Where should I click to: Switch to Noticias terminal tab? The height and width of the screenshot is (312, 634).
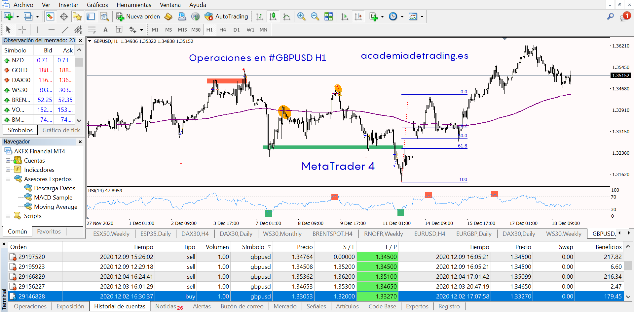click(x=169, y=306)
